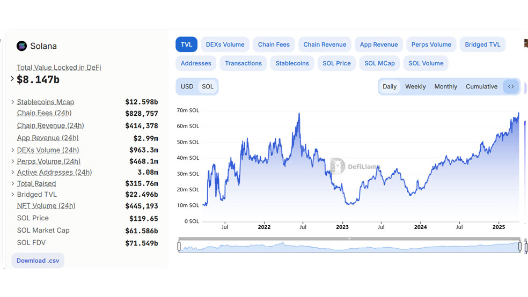528x297 pixels.
Task: Click the SOL Price $119.65 value
Action: click(143, 219)
